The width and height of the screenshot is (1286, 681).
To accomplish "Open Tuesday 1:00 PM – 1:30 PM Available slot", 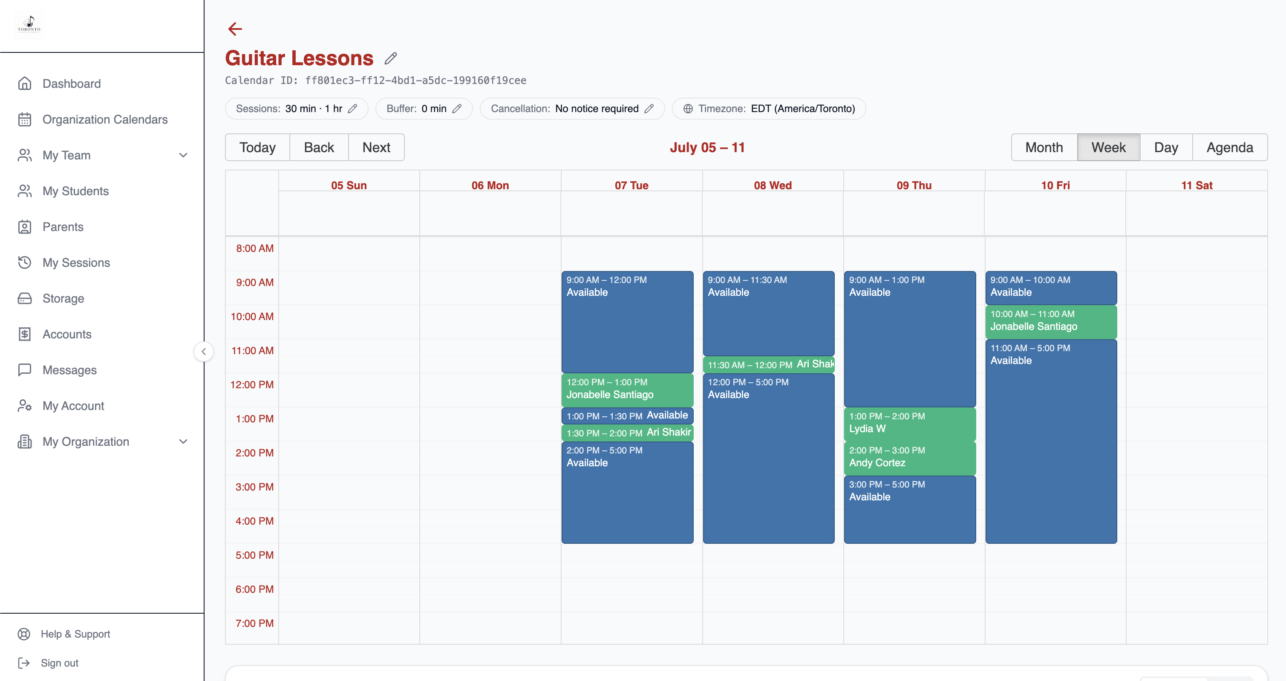I will pos(627,416).
